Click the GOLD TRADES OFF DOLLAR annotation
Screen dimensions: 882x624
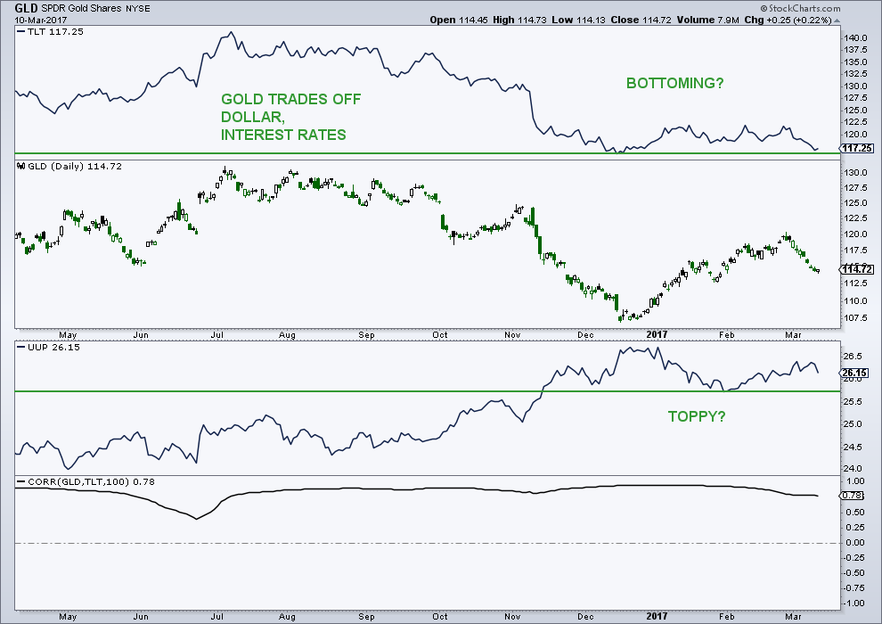(x=290, y=117)
